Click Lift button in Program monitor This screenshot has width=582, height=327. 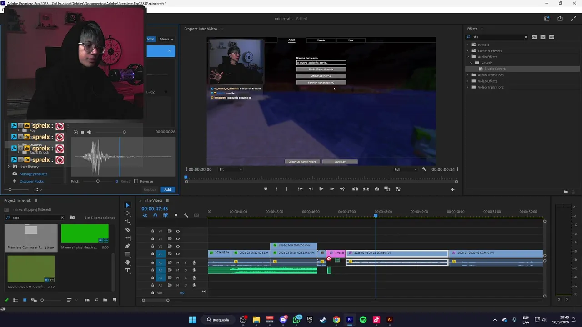coord(355,189)
